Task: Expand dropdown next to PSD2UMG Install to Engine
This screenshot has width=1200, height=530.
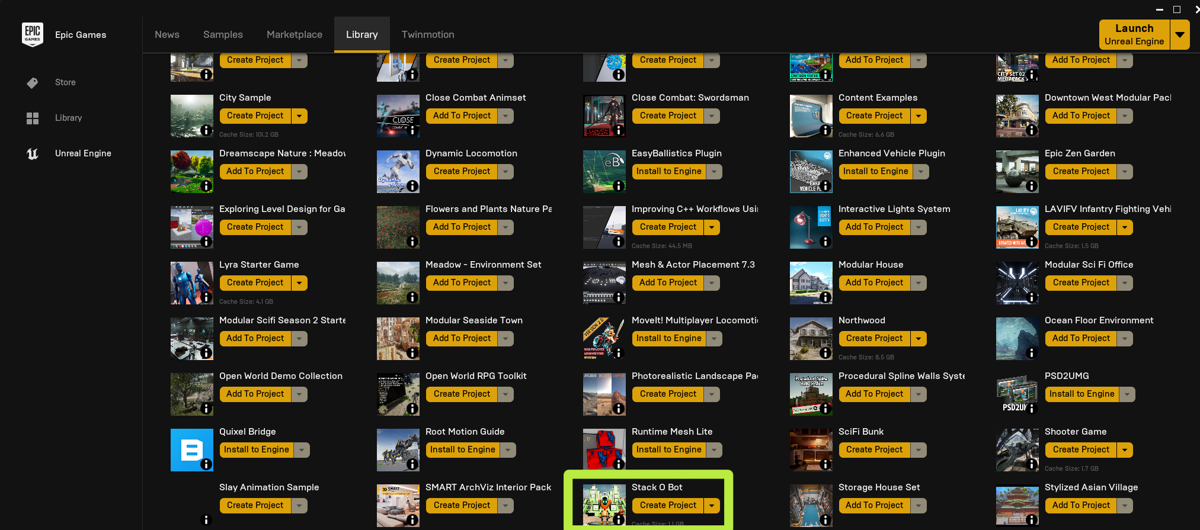Action: tap(1127, 394)
